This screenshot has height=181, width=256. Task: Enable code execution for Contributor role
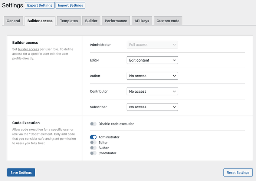tap(93, 153)
